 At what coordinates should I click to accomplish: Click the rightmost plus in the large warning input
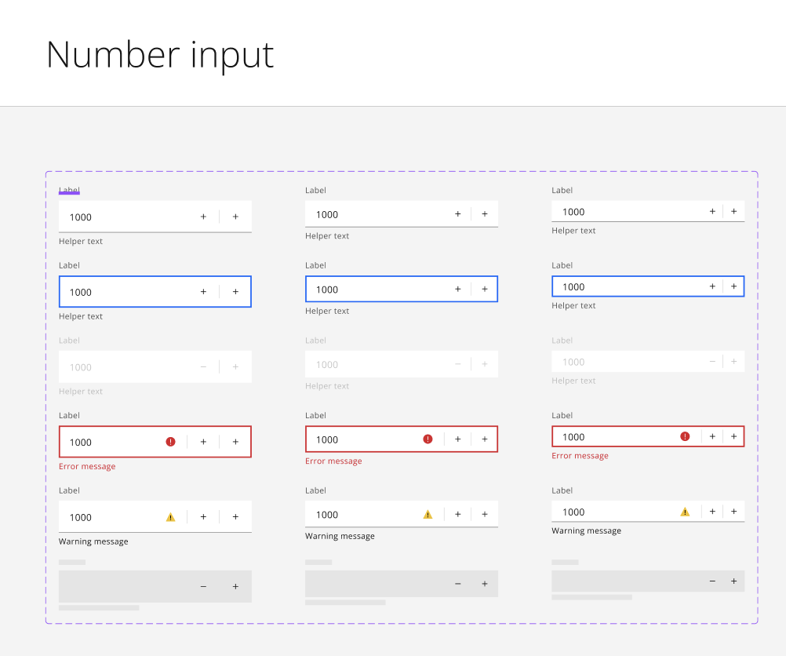coord(235,516)
